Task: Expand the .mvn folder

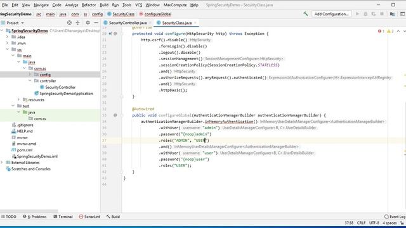Action: [7, 43]
